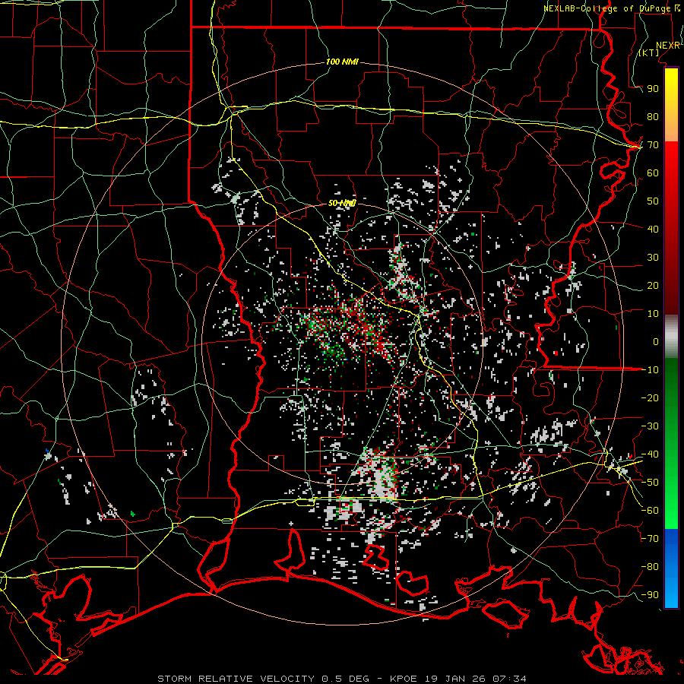
Task: Select the 70 value on the velocity scale
Action: click(653, 145)
